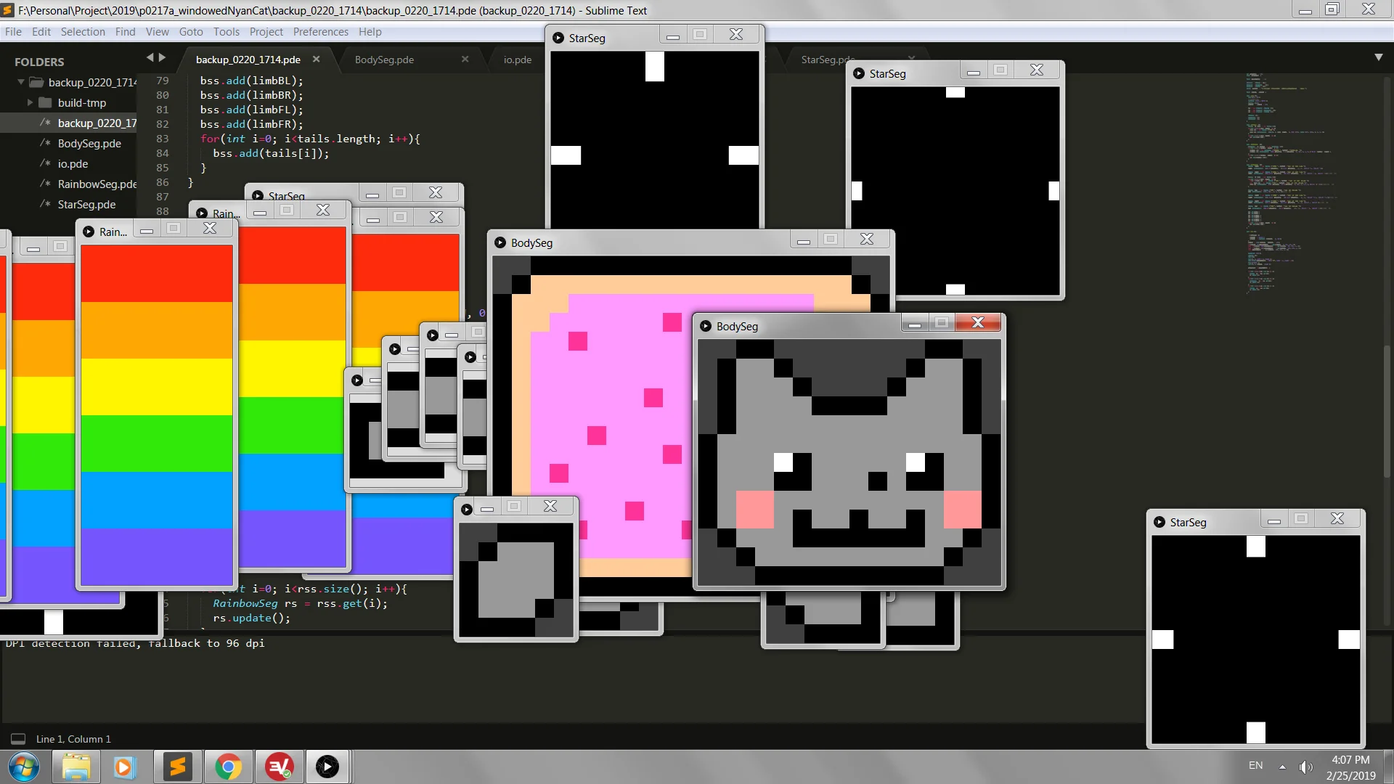
Task: Open Windows Explorer folder in taskbar
Action: (76, 767)
